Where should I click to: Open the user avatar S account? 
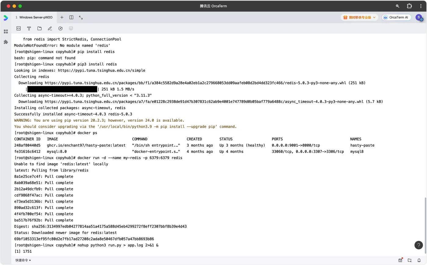[x=419, y=18]
